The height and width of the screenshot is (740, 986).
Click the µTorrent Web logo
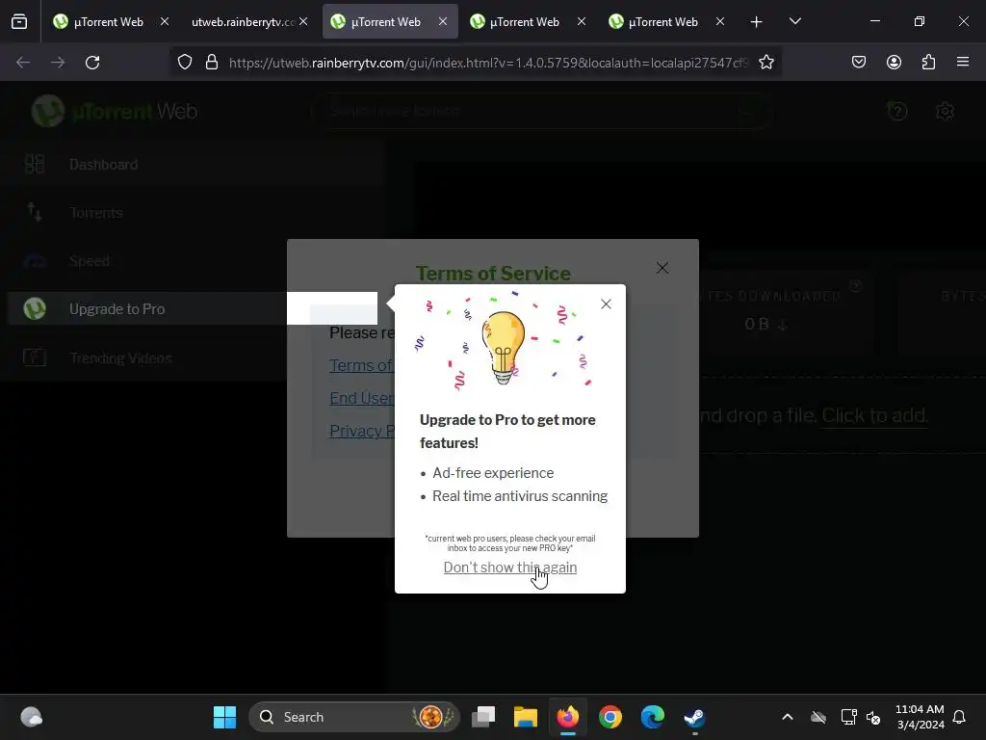coord(115,112)
